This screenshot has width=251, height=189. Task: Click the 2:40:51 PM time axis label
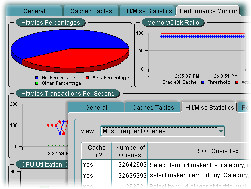click(226, 76)
